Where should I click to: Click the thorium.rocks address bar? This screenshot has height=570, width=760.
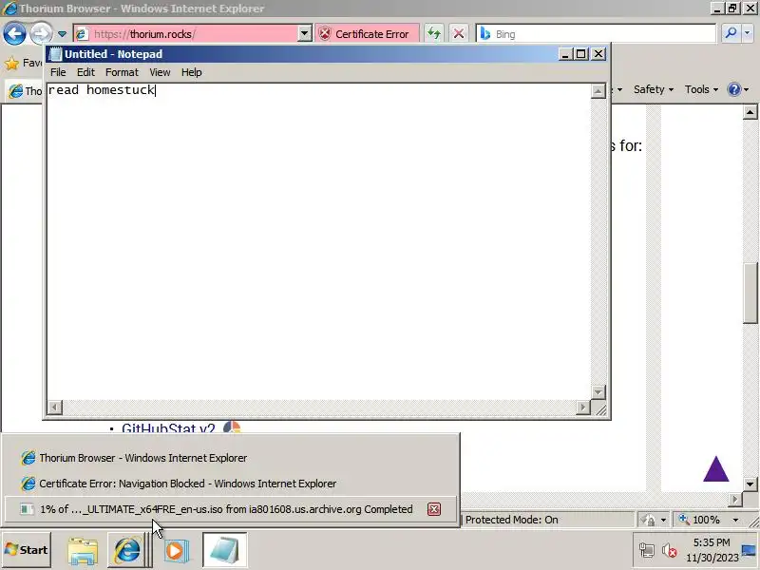[x=186, y=34]
